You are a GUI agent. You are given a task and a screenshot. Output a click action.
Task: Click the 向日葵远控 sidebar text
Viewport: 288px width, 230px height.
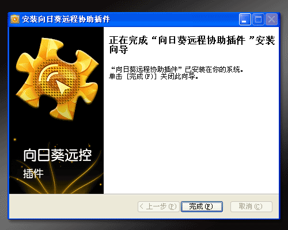point(58,155)
